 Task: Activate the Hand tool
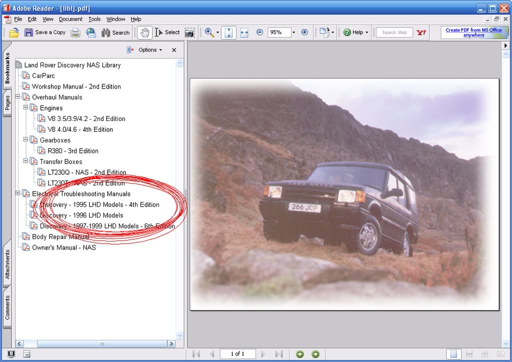coord(144,32)
